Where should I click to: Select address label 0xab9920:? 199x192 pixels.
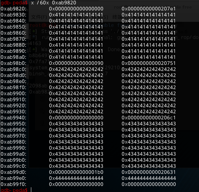13,106
